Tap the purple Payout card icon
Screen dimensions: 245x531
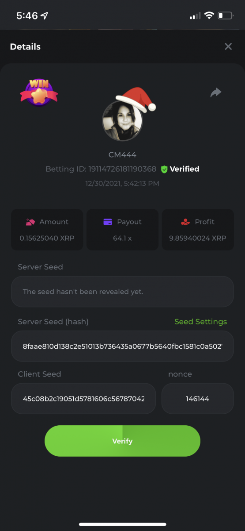(108, 222)
